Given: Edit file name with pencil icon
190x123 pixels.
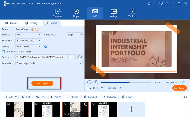Looking at the screenshot, I should (x=32, y=29).
